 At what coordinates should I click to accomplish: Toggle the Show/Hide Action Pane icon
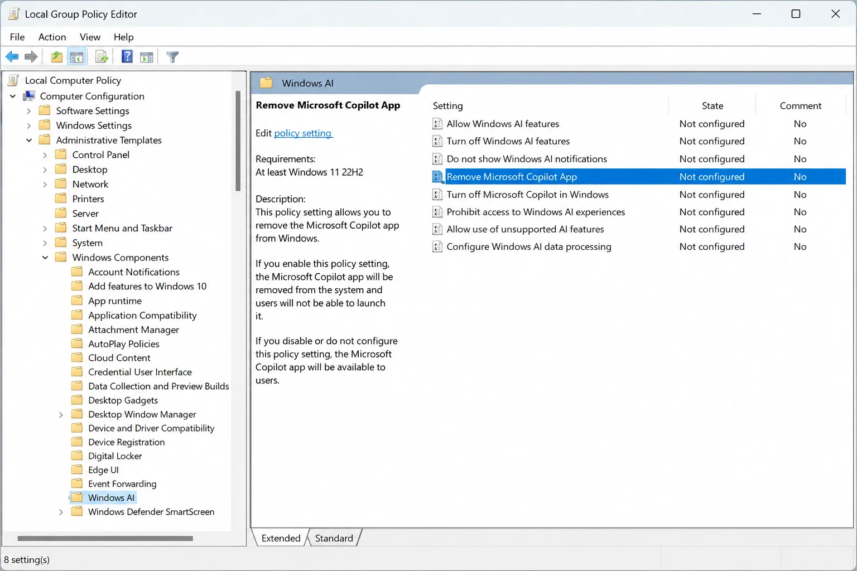(147, 56)
